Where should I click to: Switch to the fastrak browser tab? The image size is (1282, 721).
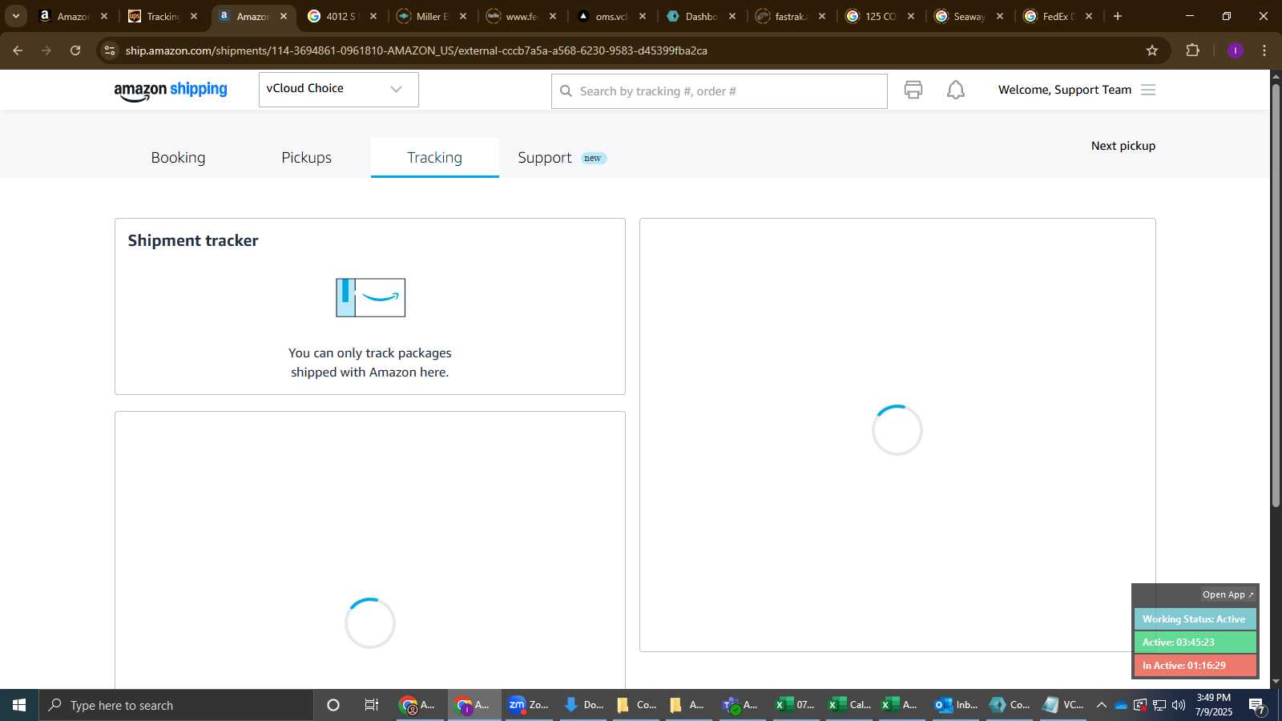(x=790, y=16)
